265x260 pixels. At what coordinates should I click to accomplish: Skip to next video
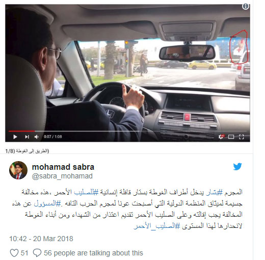[27, 137]
